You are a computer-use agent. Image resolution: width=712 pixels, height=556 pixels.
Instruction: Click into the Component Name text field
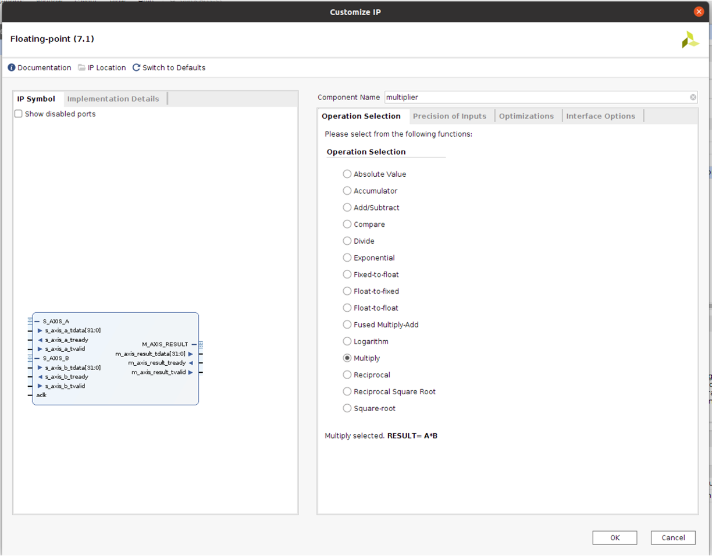(x=535, y=97)
